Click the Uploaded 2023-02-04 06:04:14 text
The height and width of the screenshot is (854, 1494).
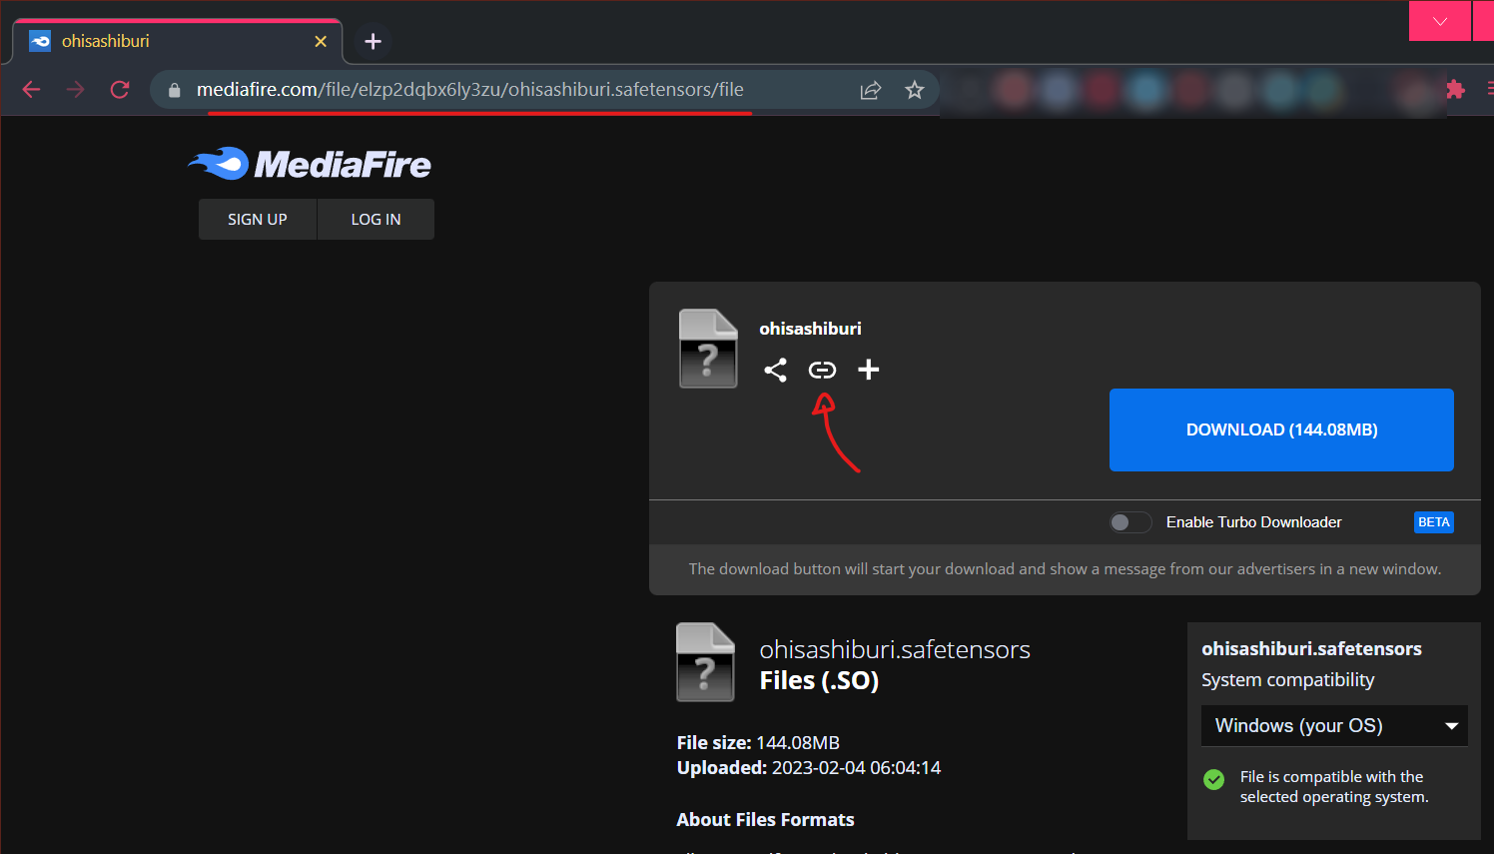click(809, 768)
